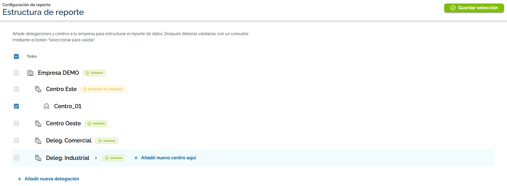The height and width of the screenshot is (186, 507).
Task: Select the Centro Este tree label
Action: coord(61,89)
